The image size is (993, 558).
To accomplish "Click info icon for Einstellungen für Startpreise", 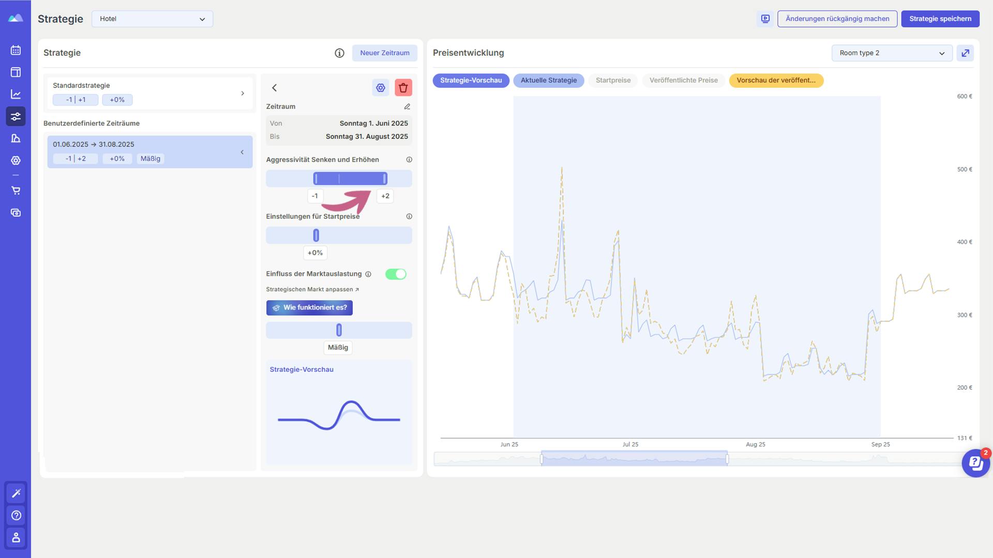I will point(409,216).
